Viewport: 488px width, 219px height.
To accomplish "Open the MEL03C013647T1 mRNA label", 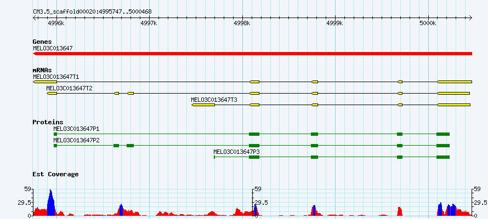I will (55, 76).
